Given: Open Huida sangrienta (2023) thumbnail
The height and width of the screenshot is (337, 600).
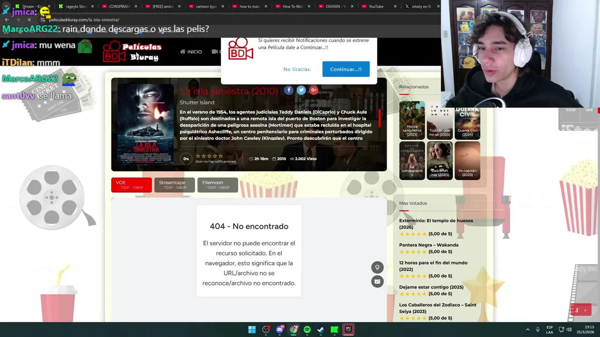Looking at the screenshot, I should click(x=412, y=120).
